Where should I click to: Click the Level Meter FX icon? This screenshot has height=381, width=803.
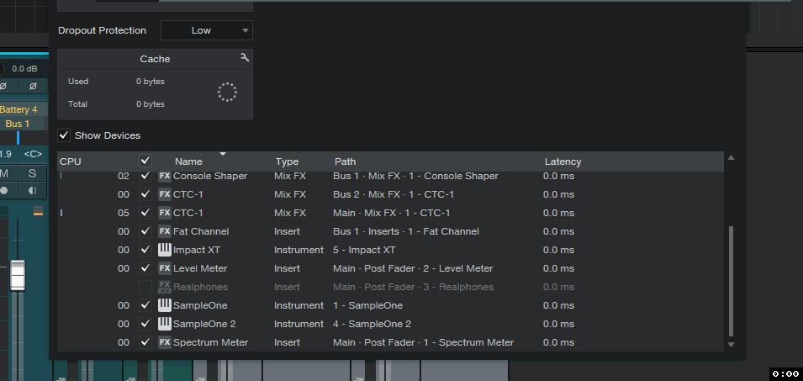click(x=165, y=267)
